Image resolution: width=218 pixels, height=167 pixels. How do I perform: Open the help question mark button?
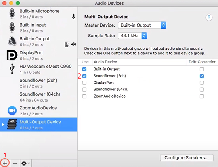[209, 17]
